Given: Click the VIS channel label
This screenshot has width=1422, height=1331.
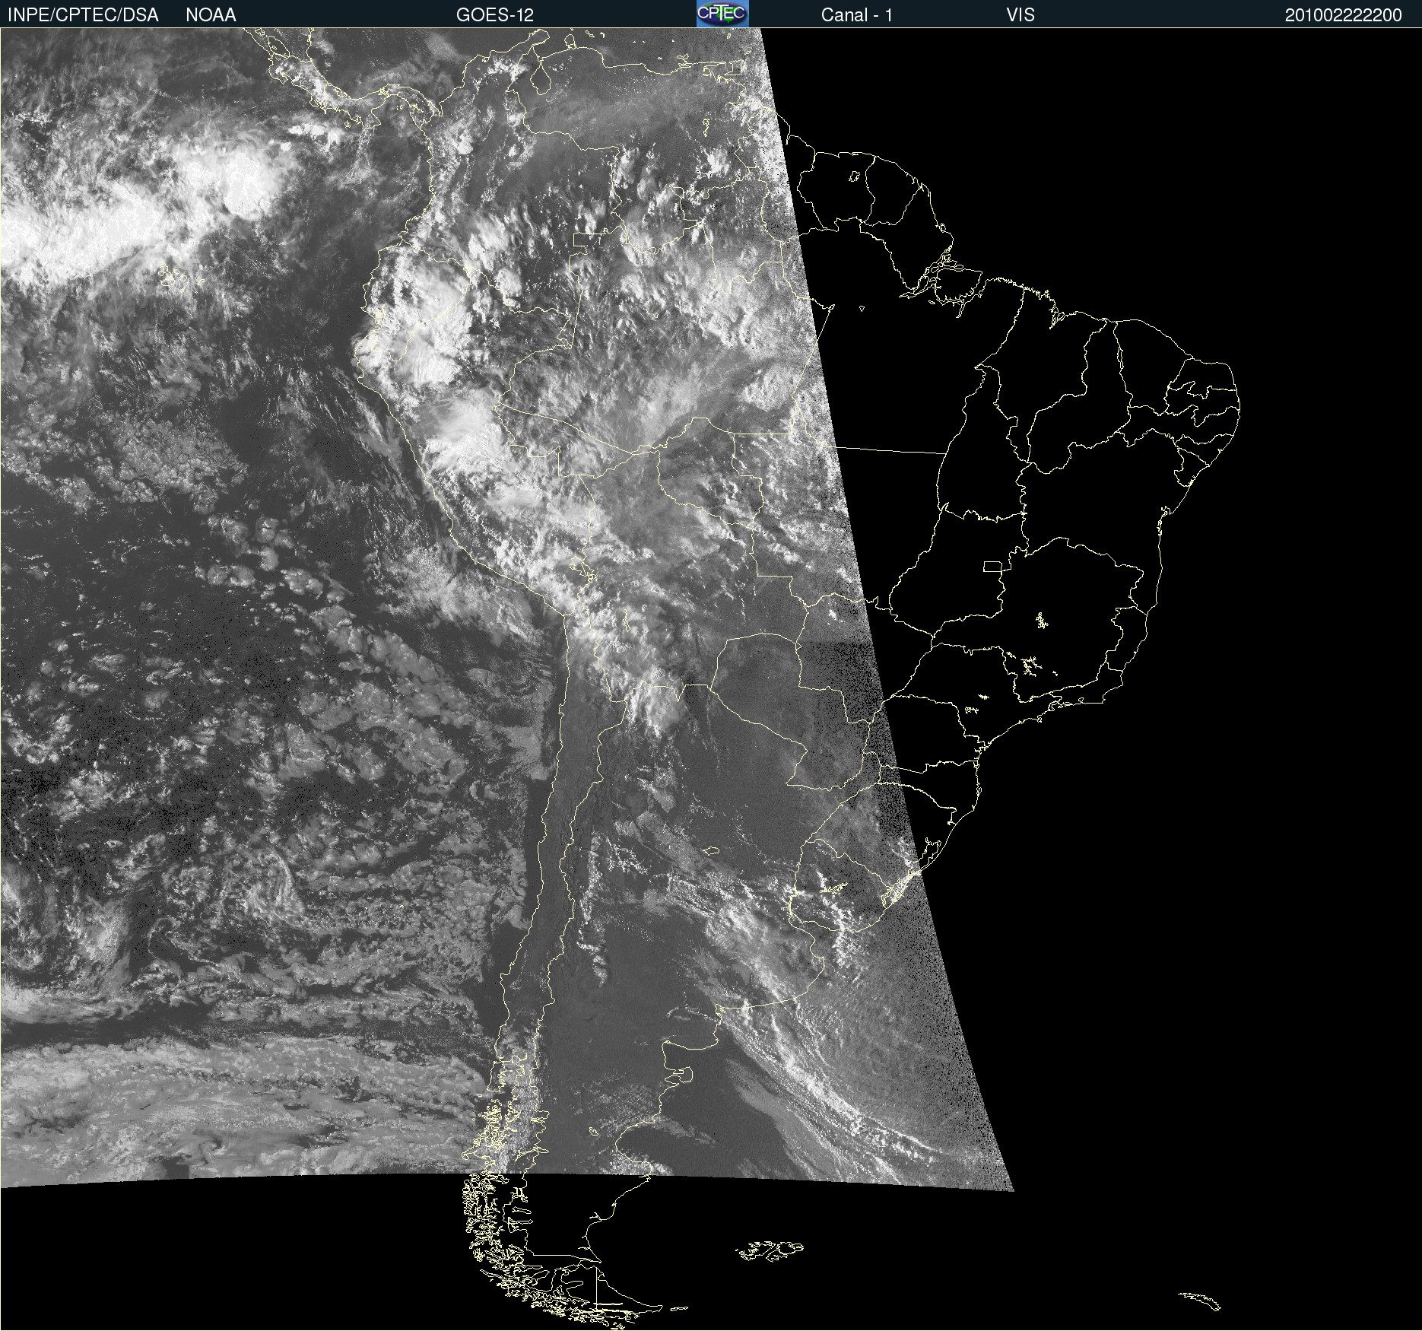Looking at the screenshot, I should point(1020,15).
